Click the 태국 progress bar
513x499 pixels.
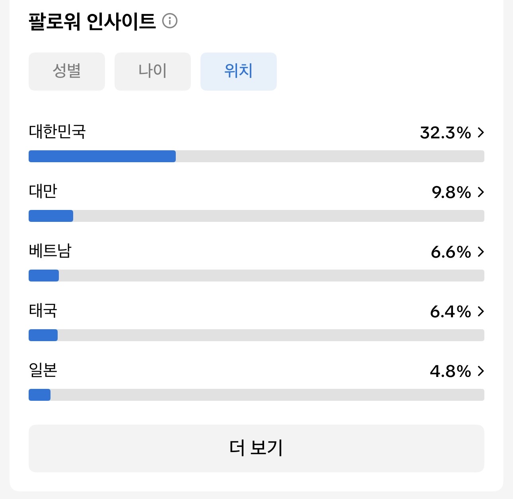pyautogui.click(x=256, y=335)
